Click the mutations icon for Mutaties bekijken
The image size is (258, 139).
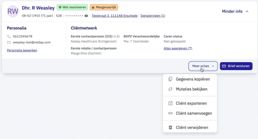tap(170, 89)
